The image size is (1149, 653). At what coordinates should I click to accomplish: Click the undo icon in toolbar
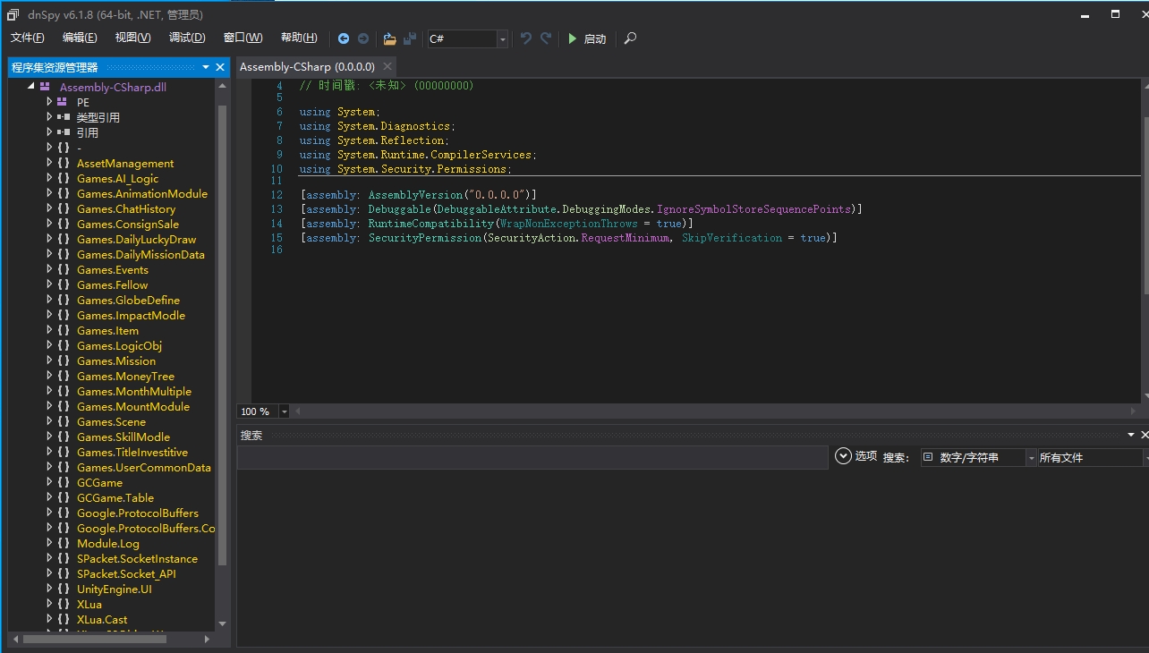coord(526,38)
